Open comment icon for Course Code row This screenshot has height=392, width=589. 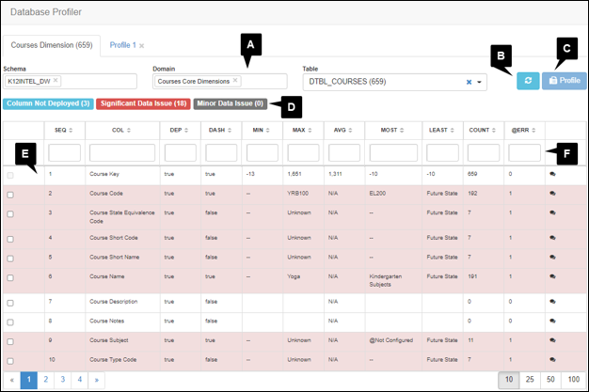(x=553, y=194)
